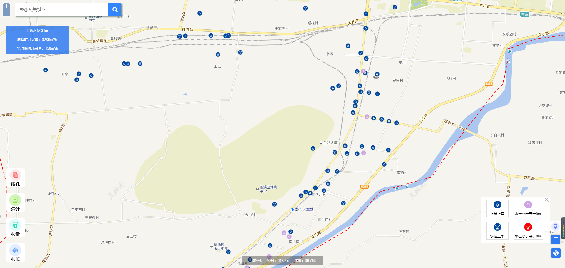The width and height of the screenshot is (565, 268).
Task: Click the well marker left of 南仇北村 label
Action: pyautogui.click(x=310, y=193)
